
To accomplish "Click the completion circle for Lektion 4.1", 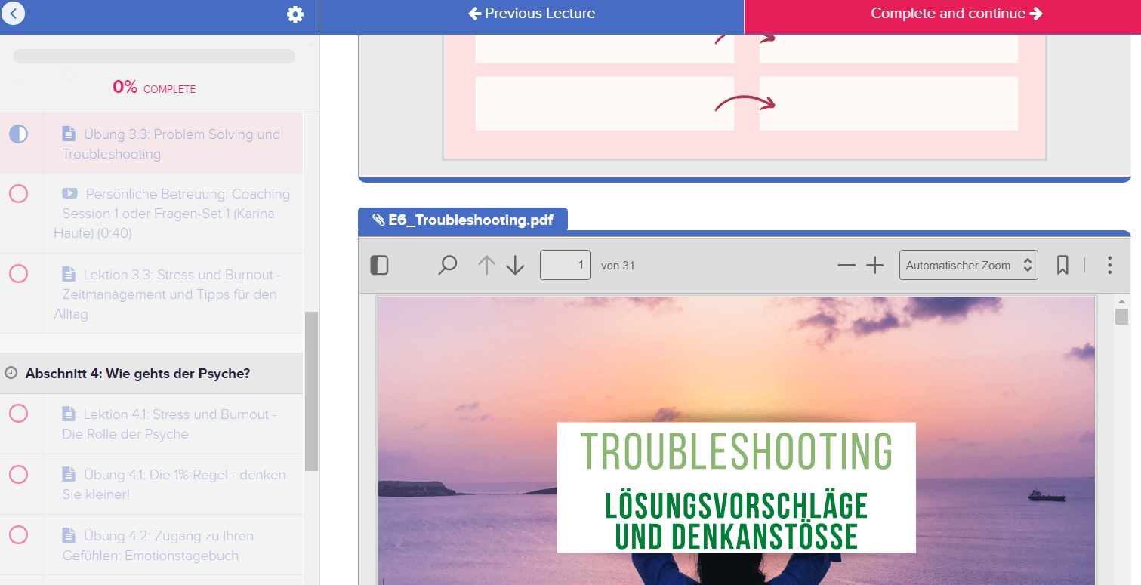I will tap(18, 413).
